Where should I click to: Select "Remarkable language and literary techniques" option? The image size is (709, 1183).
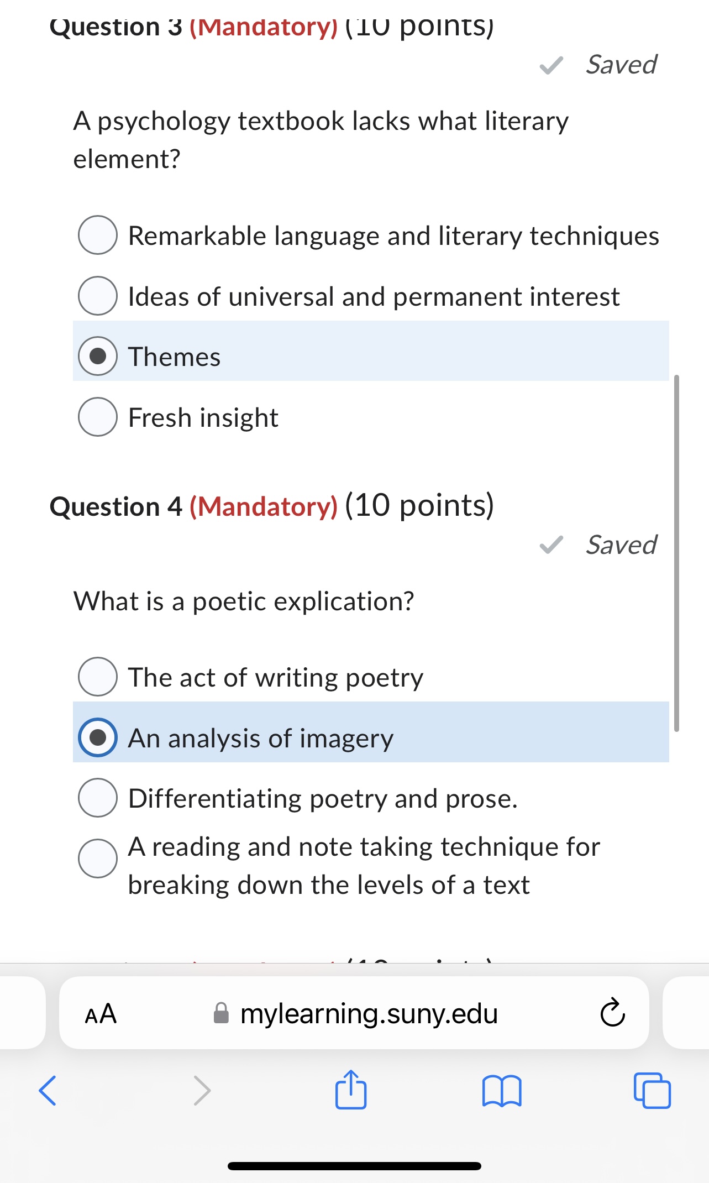(x=98, y=235)
